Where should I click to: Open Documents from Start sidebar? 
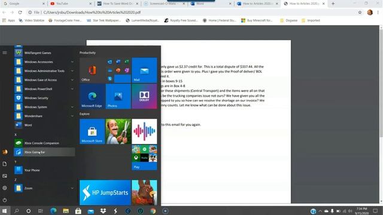point(5,164)
